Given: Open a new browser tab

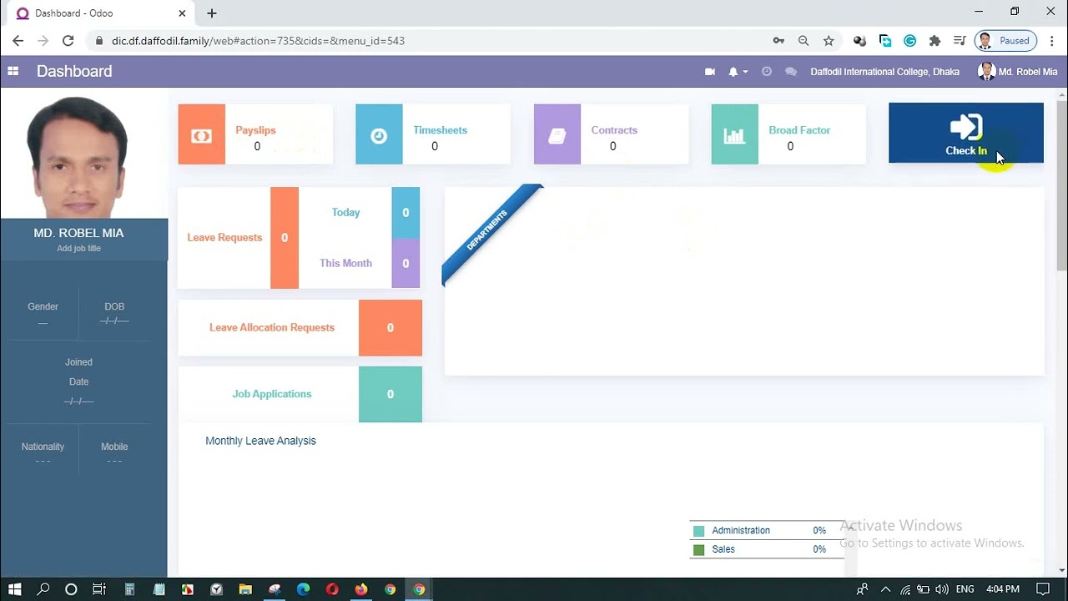Looking at the screenshot, I should (x=212, y=13).
